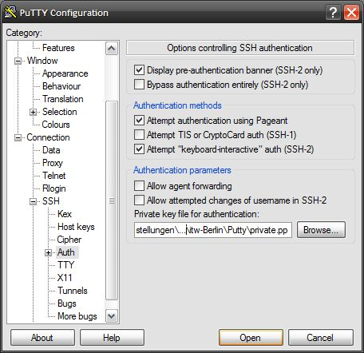Expand the Auth tree node
364x353 pixels.
coord(48,252)
